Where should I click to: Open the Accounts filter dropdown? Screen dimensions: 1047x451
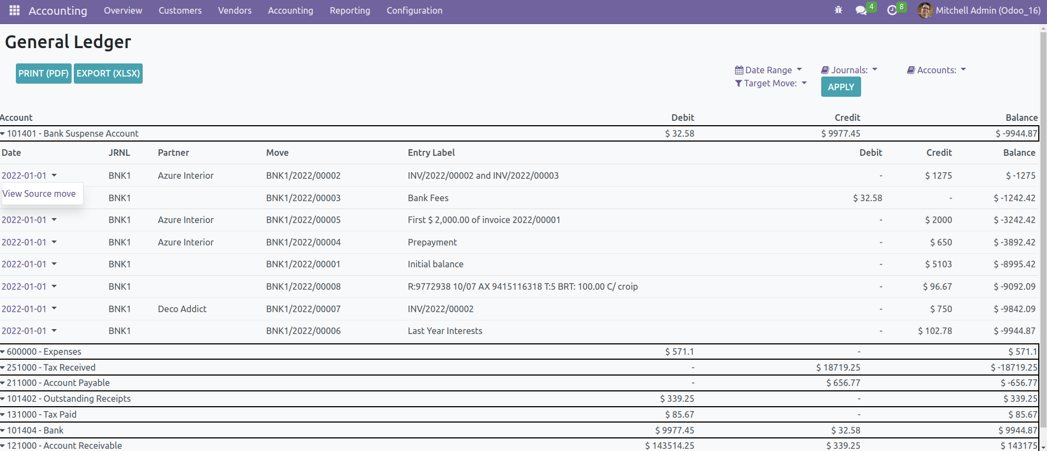pyautogui.click(x=937, y=70)
